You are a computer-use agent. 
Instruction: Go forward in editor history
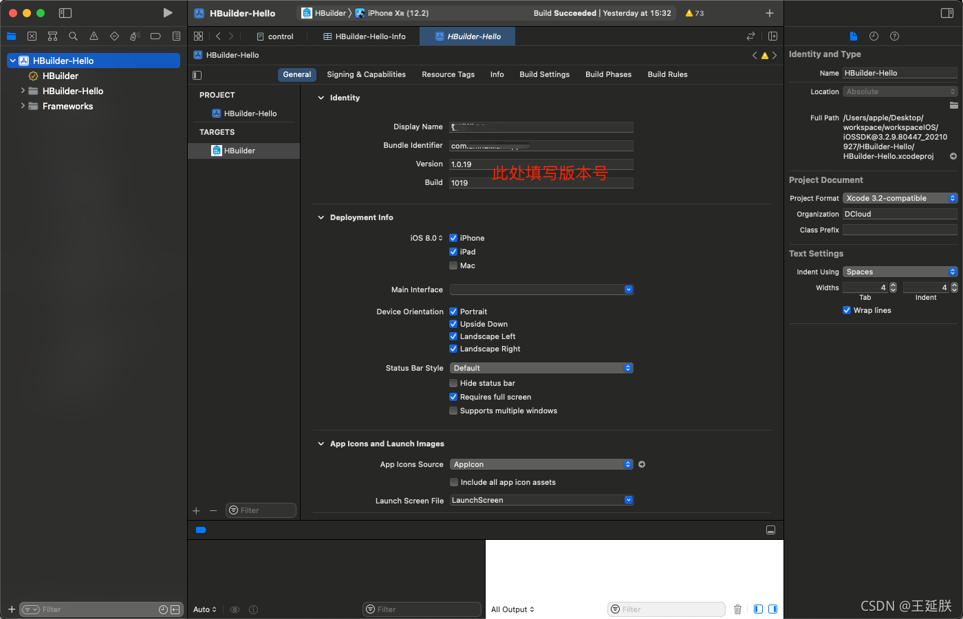[x=231, y=36]
